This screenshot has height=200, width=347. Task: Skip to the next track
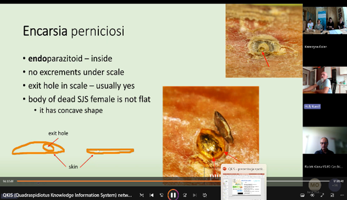(x=195, y=195)
